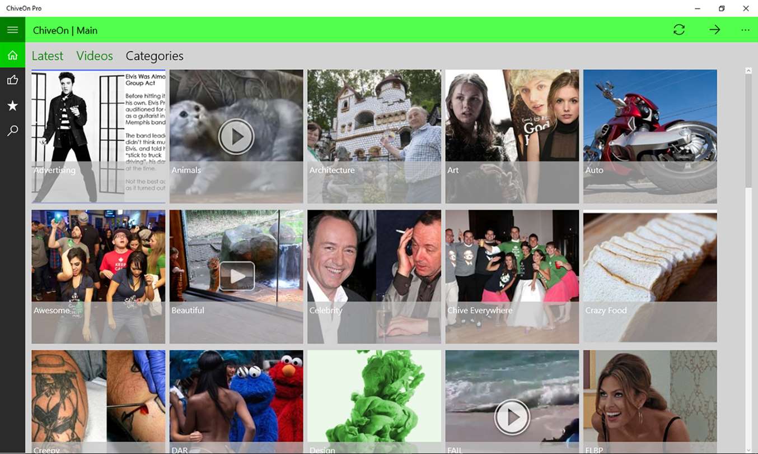Image resolution: width=758 pixels, height=454 pixels.
Task: Open the Architecture category tile
Action: pyautogui.click(x=374, y=136)
